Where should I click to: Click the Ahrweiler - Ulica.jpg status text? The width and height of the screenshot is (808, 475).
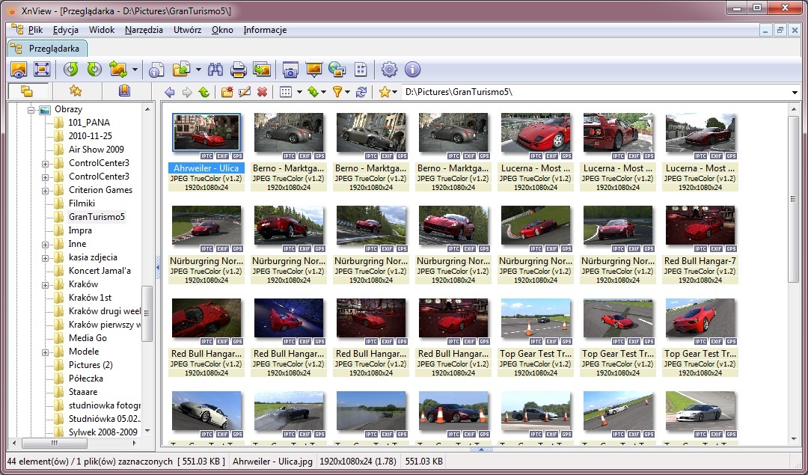[x=272, y=461]
